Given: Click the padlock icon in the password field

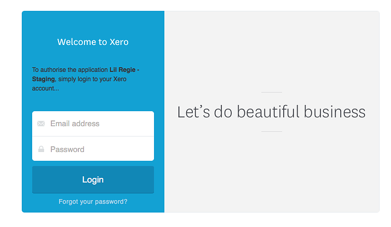Looking at the screenshot, I should tap(41, 149).
